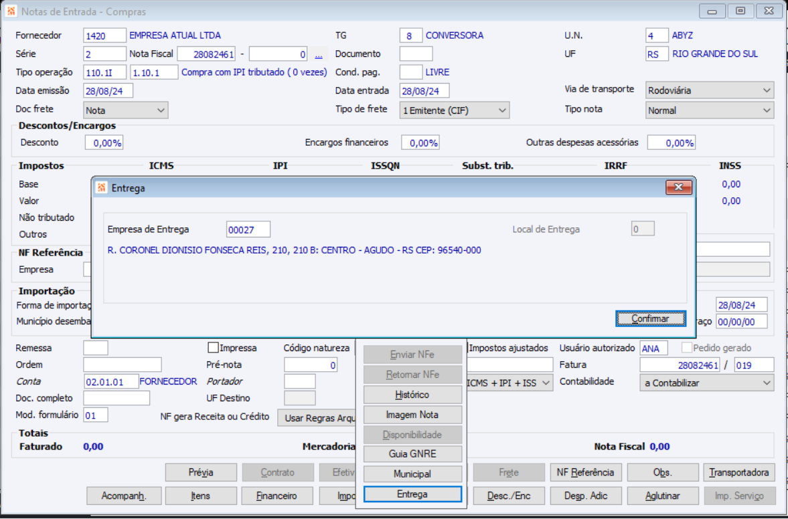Open the Tipo nota dropdown
The height and width of the screenshot is (519, 788).
tap(709, 110)
